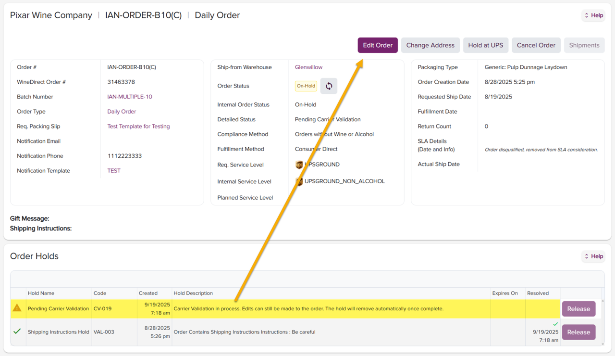Image resolution: width=615 pixels, height=356 pixels.
Task: Click the Order Holds section heading
Action: tap(34, 256)
